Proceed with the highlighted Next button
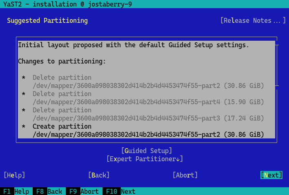The width and height of the screenshot is (289, 195). pyautogui.click(x=271, y=175)
